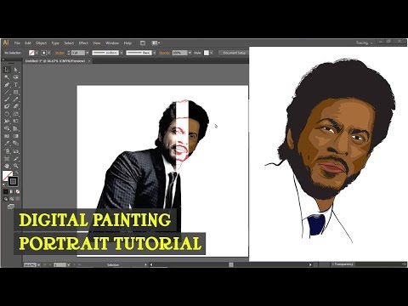Select the Scale tool

point(16,114)
